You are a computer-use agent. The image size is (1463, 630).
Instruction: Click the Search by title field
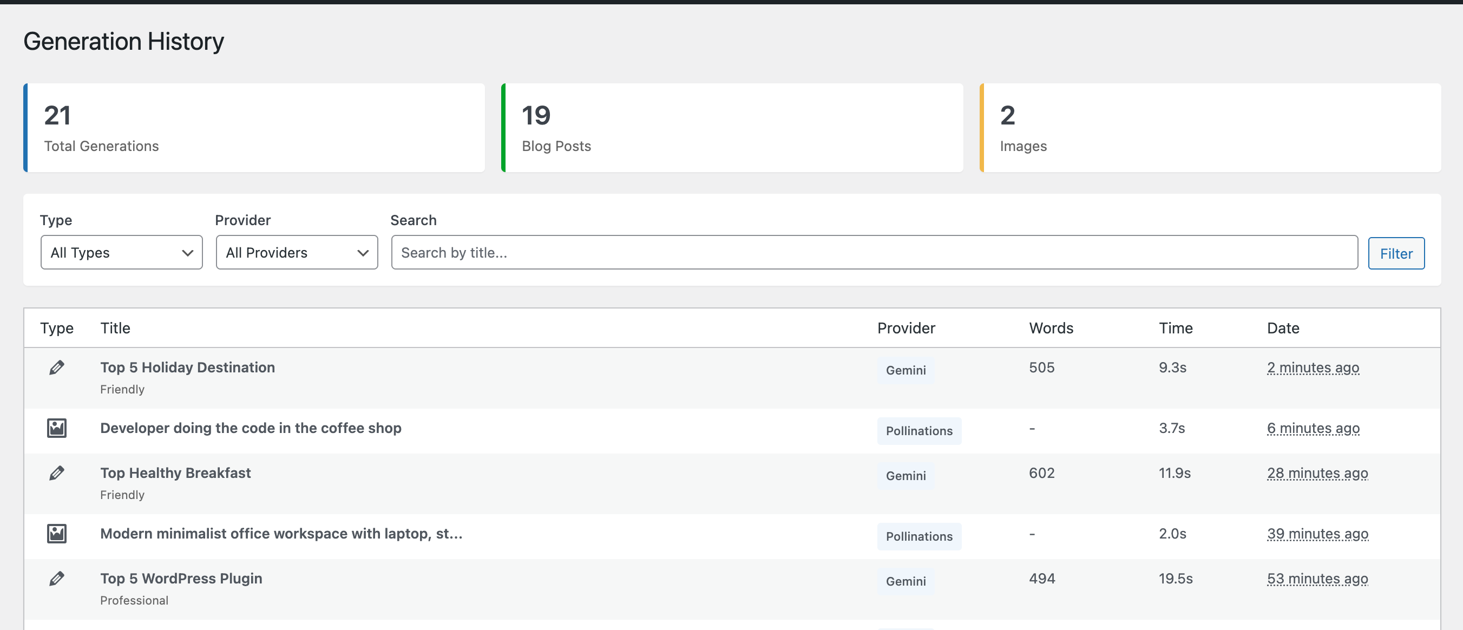pyautogui.click(x=874, y=252)
